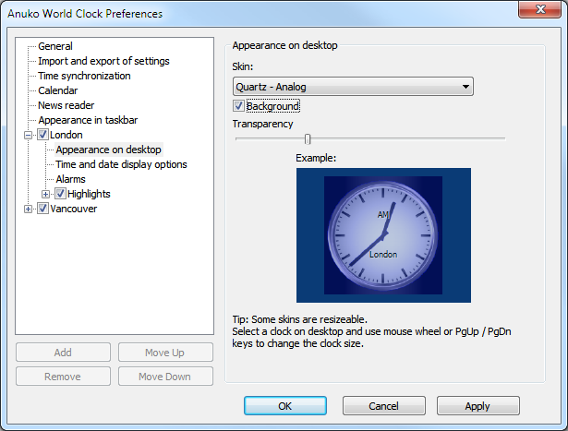568x431 pixels.
Task: Close the Preferences window
Action: pos(541,13)
